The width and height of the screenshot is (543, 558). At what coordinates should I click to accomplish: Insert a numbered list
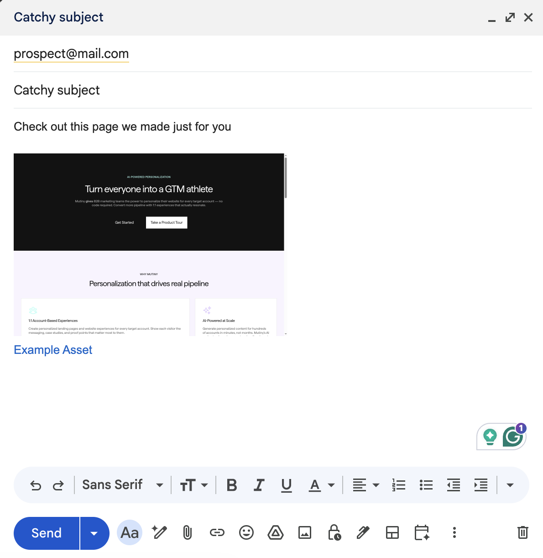click(x=399, y=485)
